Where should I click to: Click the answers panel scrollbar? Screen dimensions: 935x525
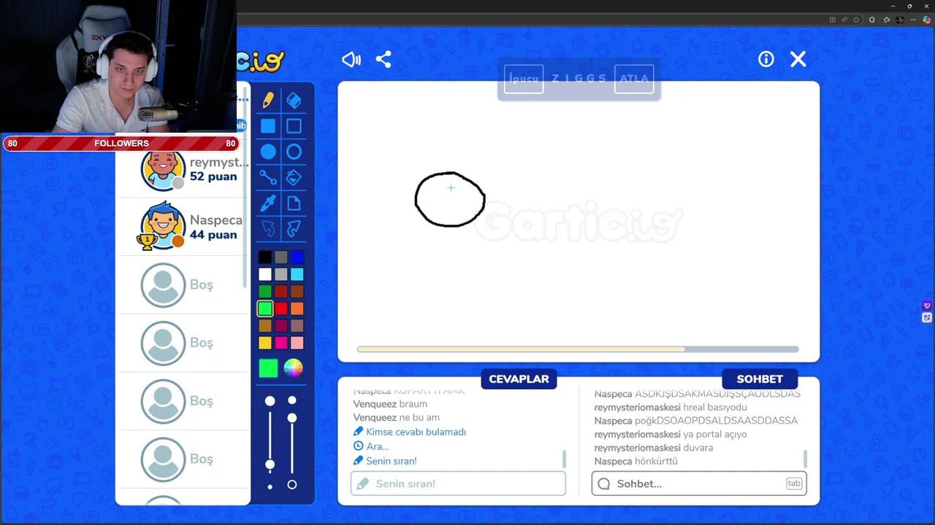tap(564, 459)
